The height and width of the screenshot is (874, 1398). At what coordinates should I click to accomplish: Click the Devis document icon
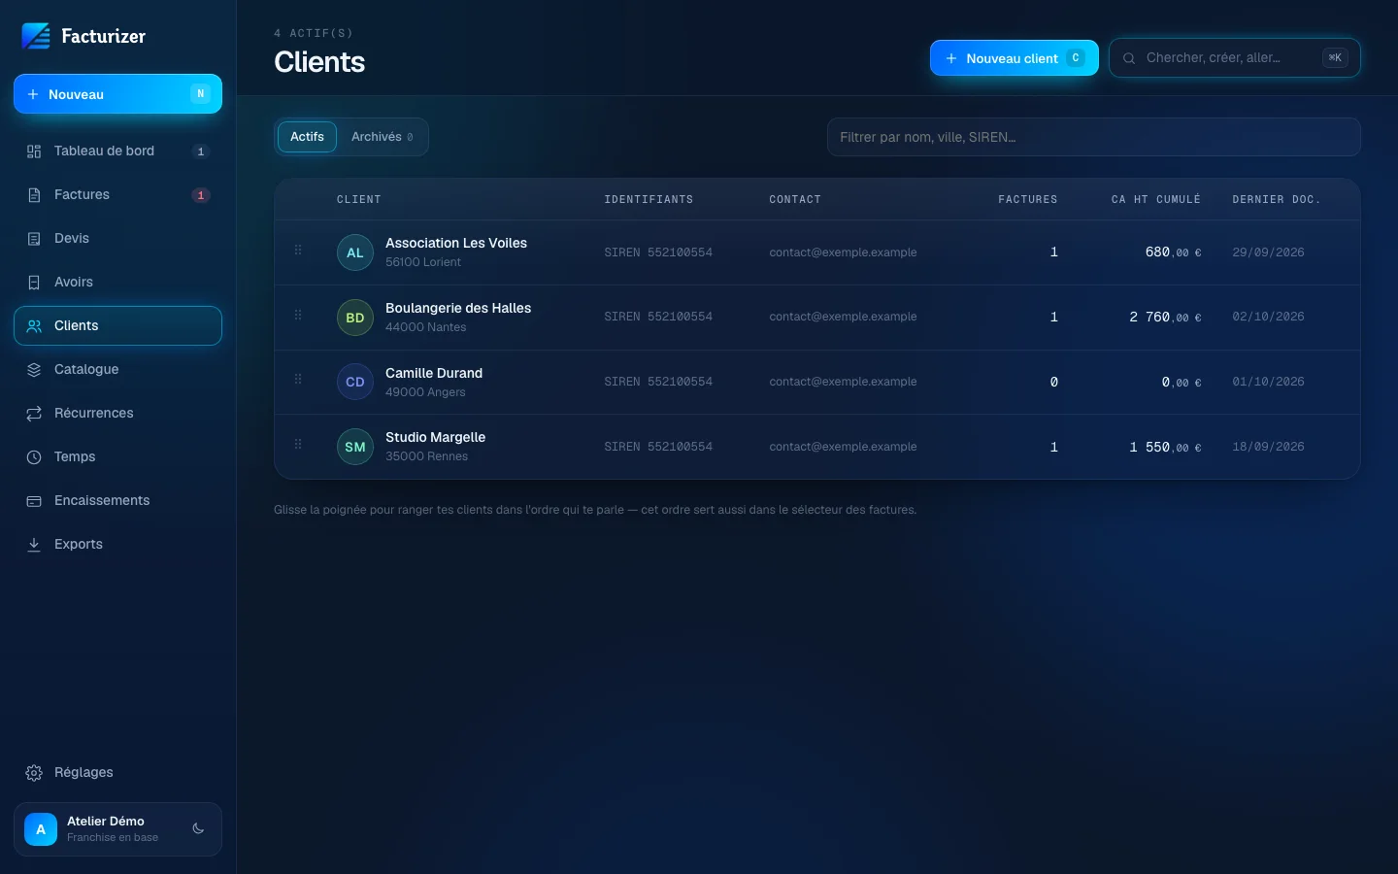(x=34, y=239)
